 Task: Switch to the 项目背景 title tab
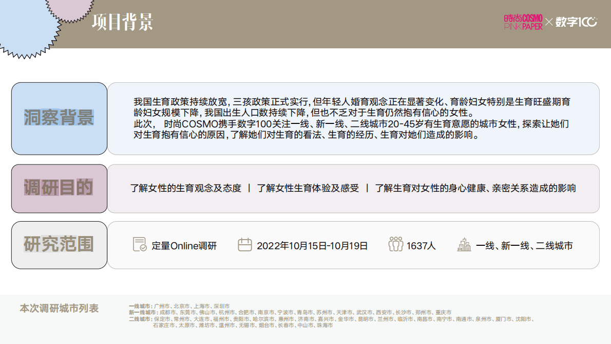coord(123,23)
